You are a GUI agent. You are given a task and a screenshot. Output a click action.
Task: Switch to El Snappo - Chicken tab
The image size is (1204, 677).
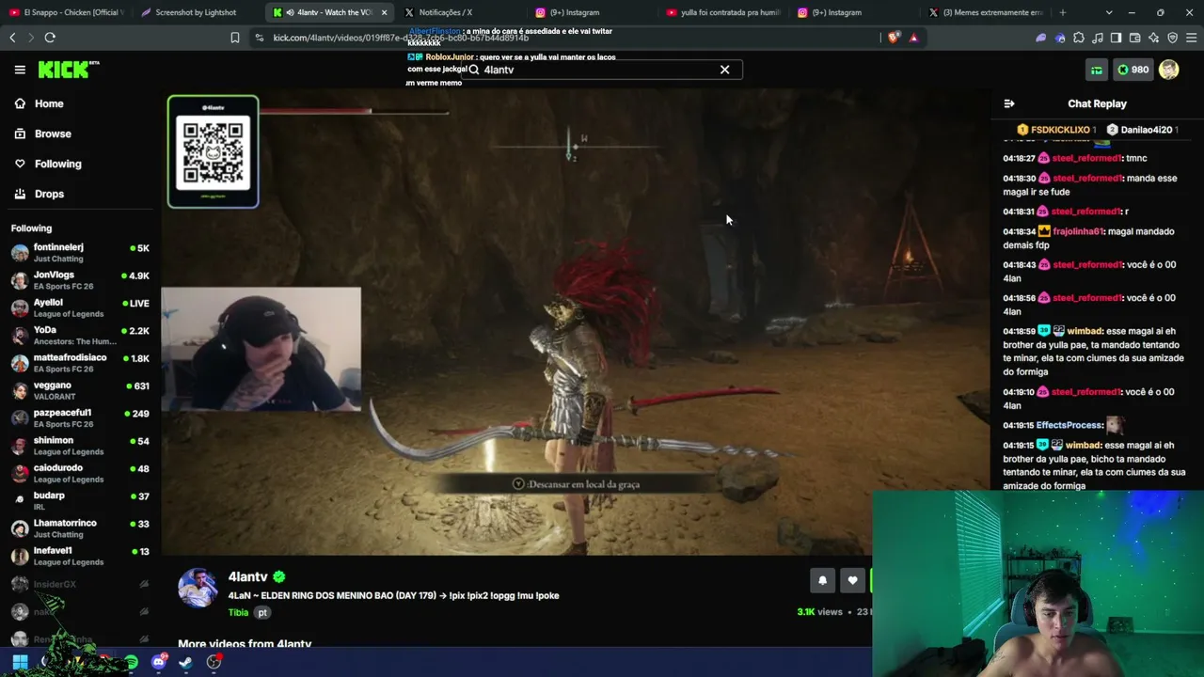[x=66, y=12]
